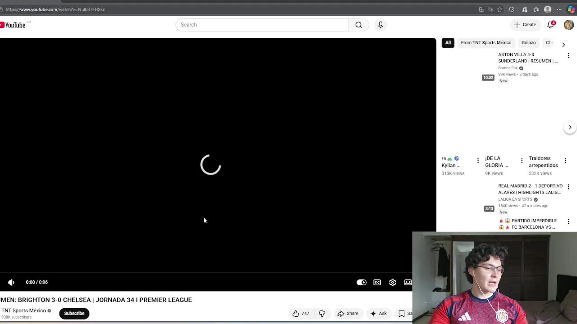Open the Partido Imperdible FC Barcelona video
Viewport: 577px width, 324px height.
[528, 224]
